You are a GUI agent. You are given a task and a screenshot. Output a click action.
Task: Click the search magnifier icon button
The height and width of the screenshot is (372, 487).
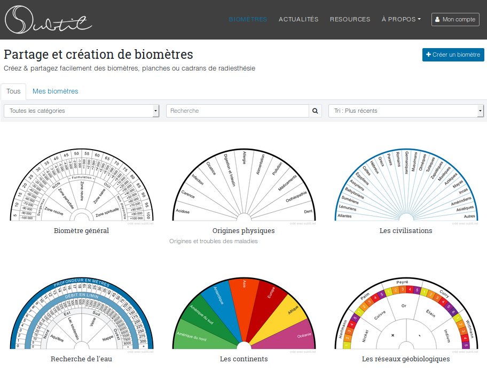(315, 111)
